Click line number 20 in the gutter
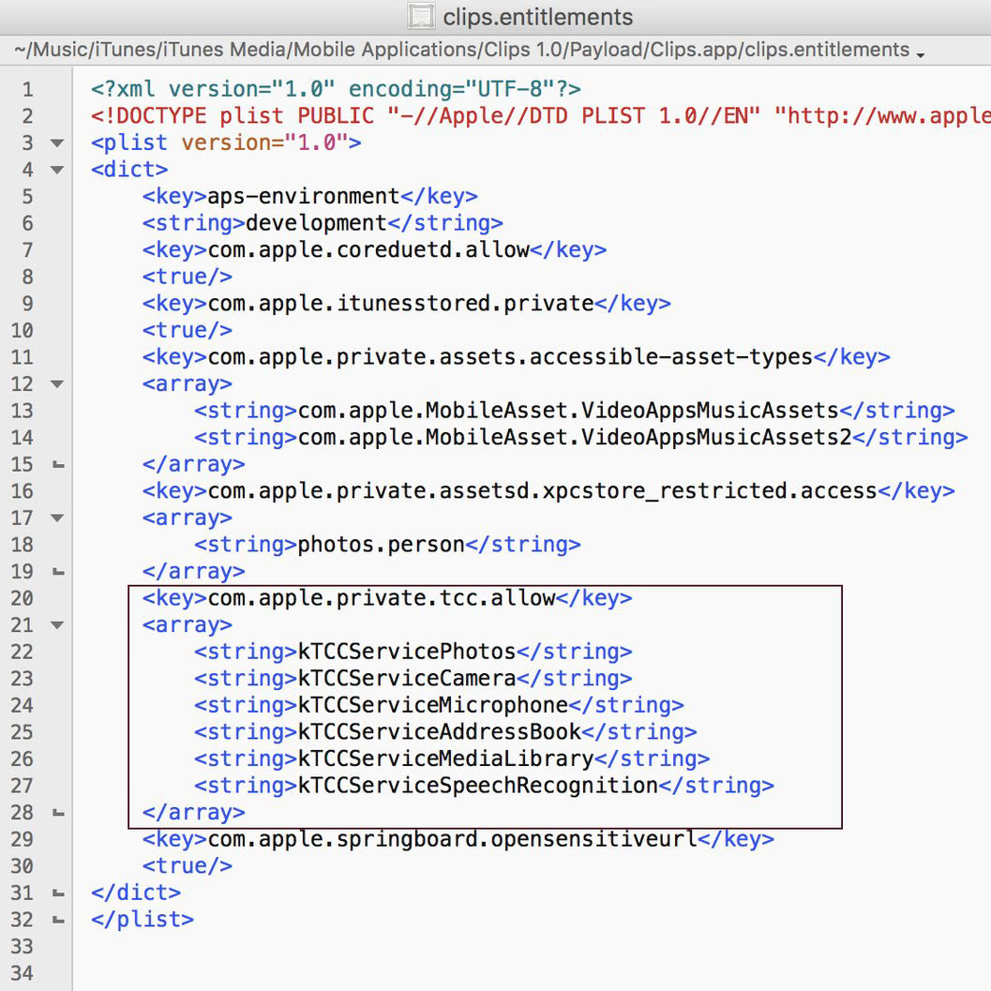The width and height of the screenshot is (991, 991). pos(23,598)
